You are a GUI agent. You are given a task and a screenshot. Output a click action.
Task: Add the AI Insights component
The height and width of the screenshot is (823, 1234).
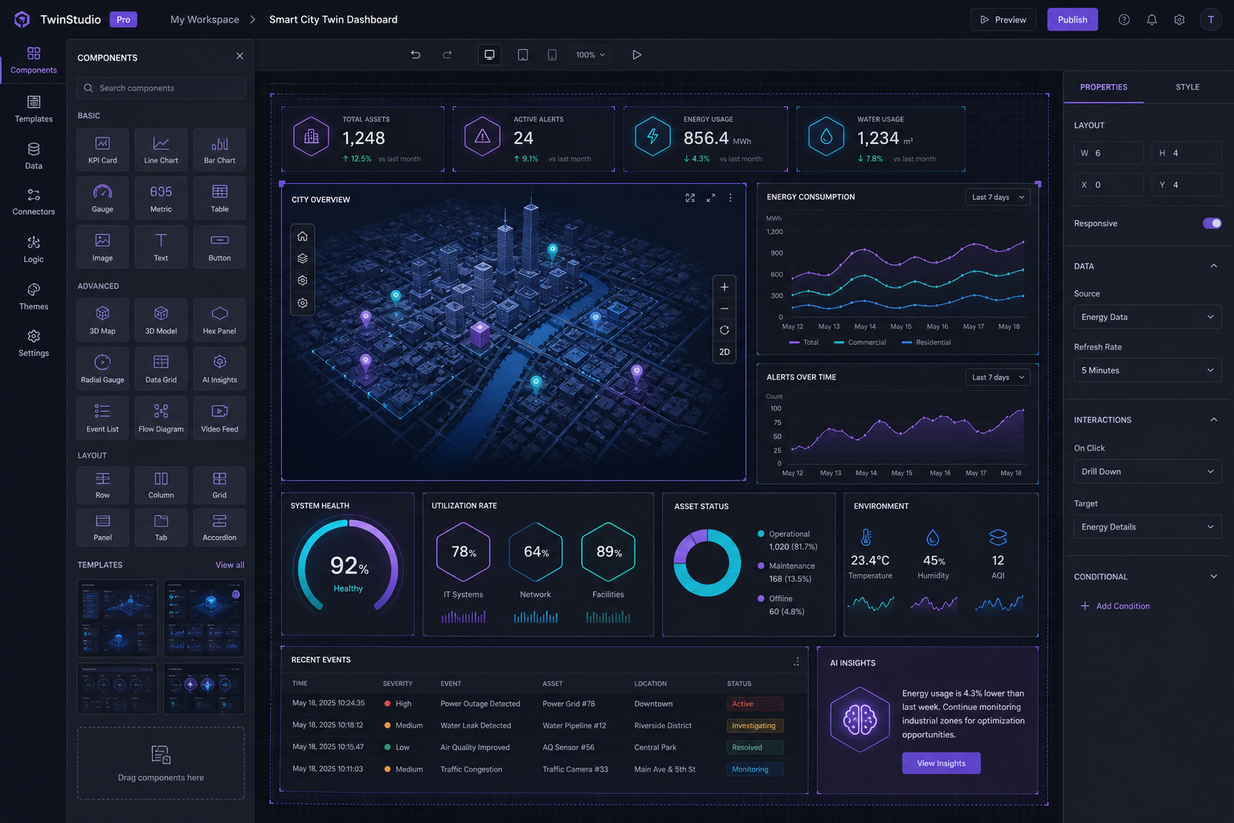pos(219,369)
